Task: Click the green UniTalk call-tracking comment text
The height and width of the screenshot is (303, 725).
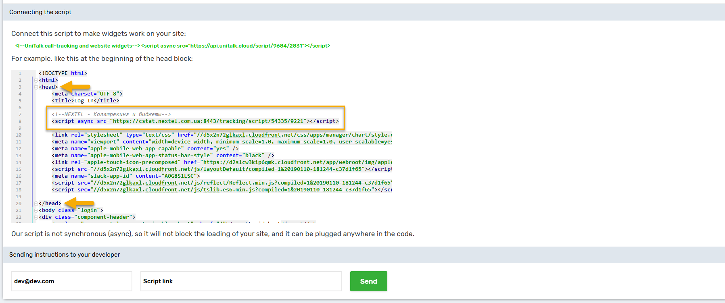Action: pyautogui.click(x=77, y=46)
